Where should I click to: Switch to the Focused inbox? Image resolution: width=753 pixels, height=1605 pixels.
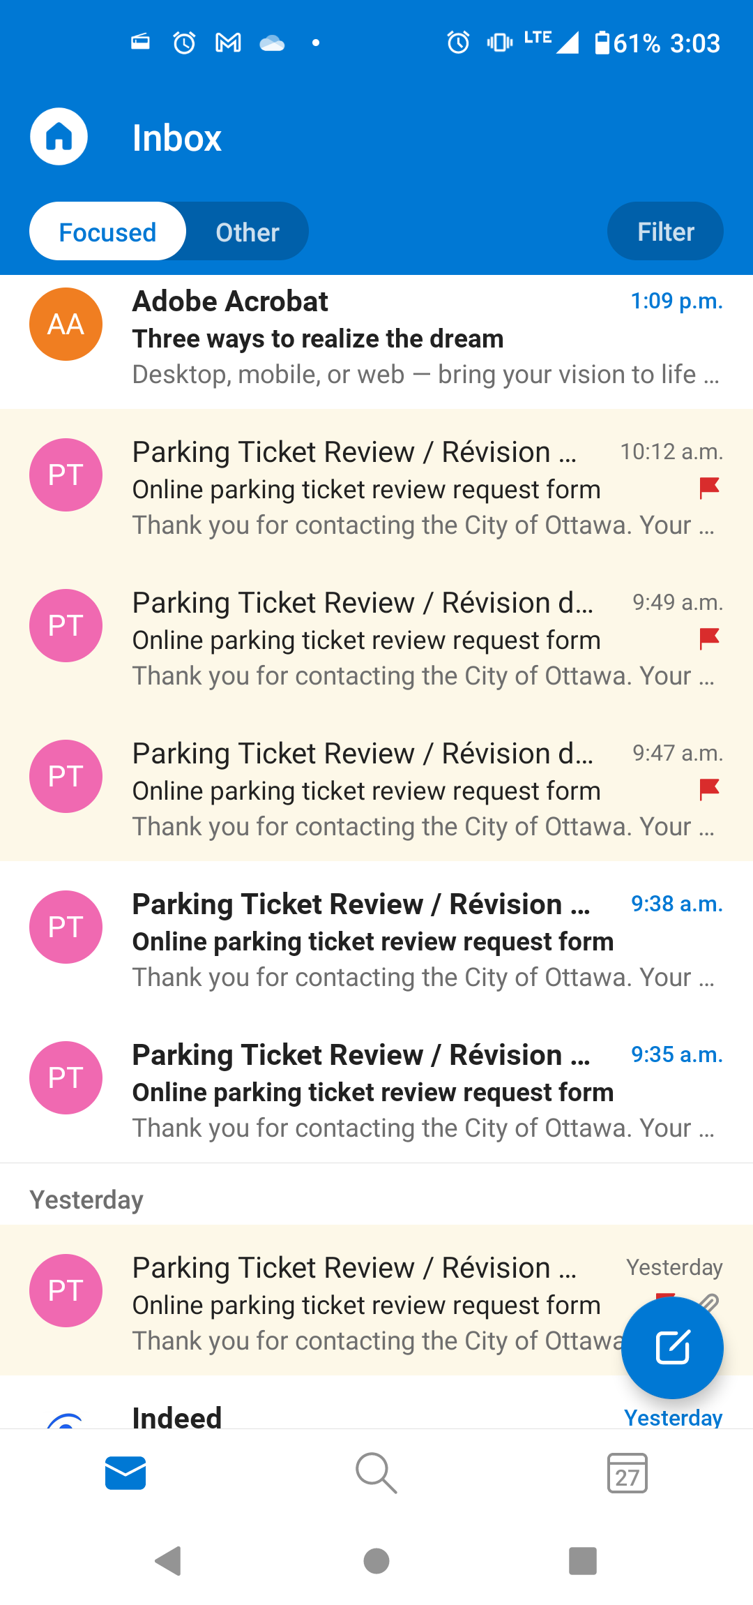click(108, 232)
